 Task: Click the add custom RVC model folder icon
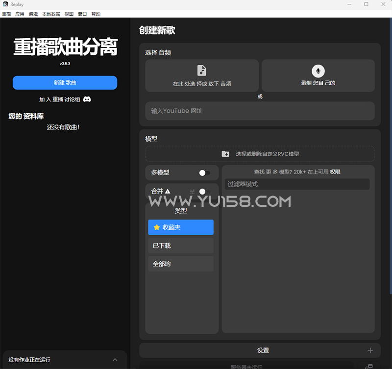[x=225, y=153]
